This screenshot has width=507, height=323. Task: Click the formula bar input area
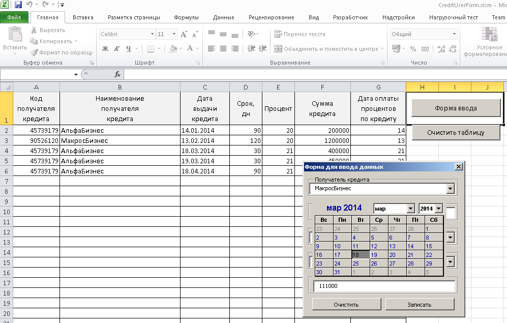315,75
